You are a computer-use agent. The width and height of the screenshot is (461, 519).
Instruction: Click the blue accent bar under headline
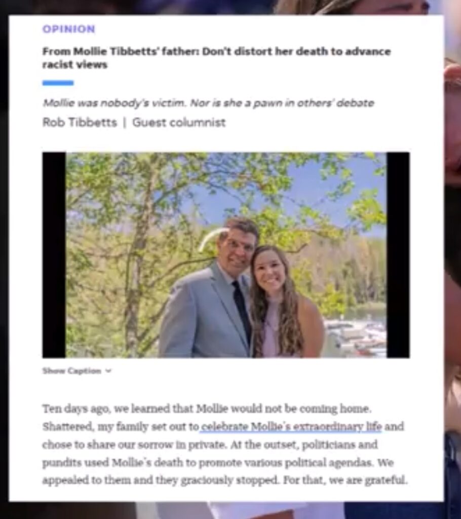coord(58,83)
